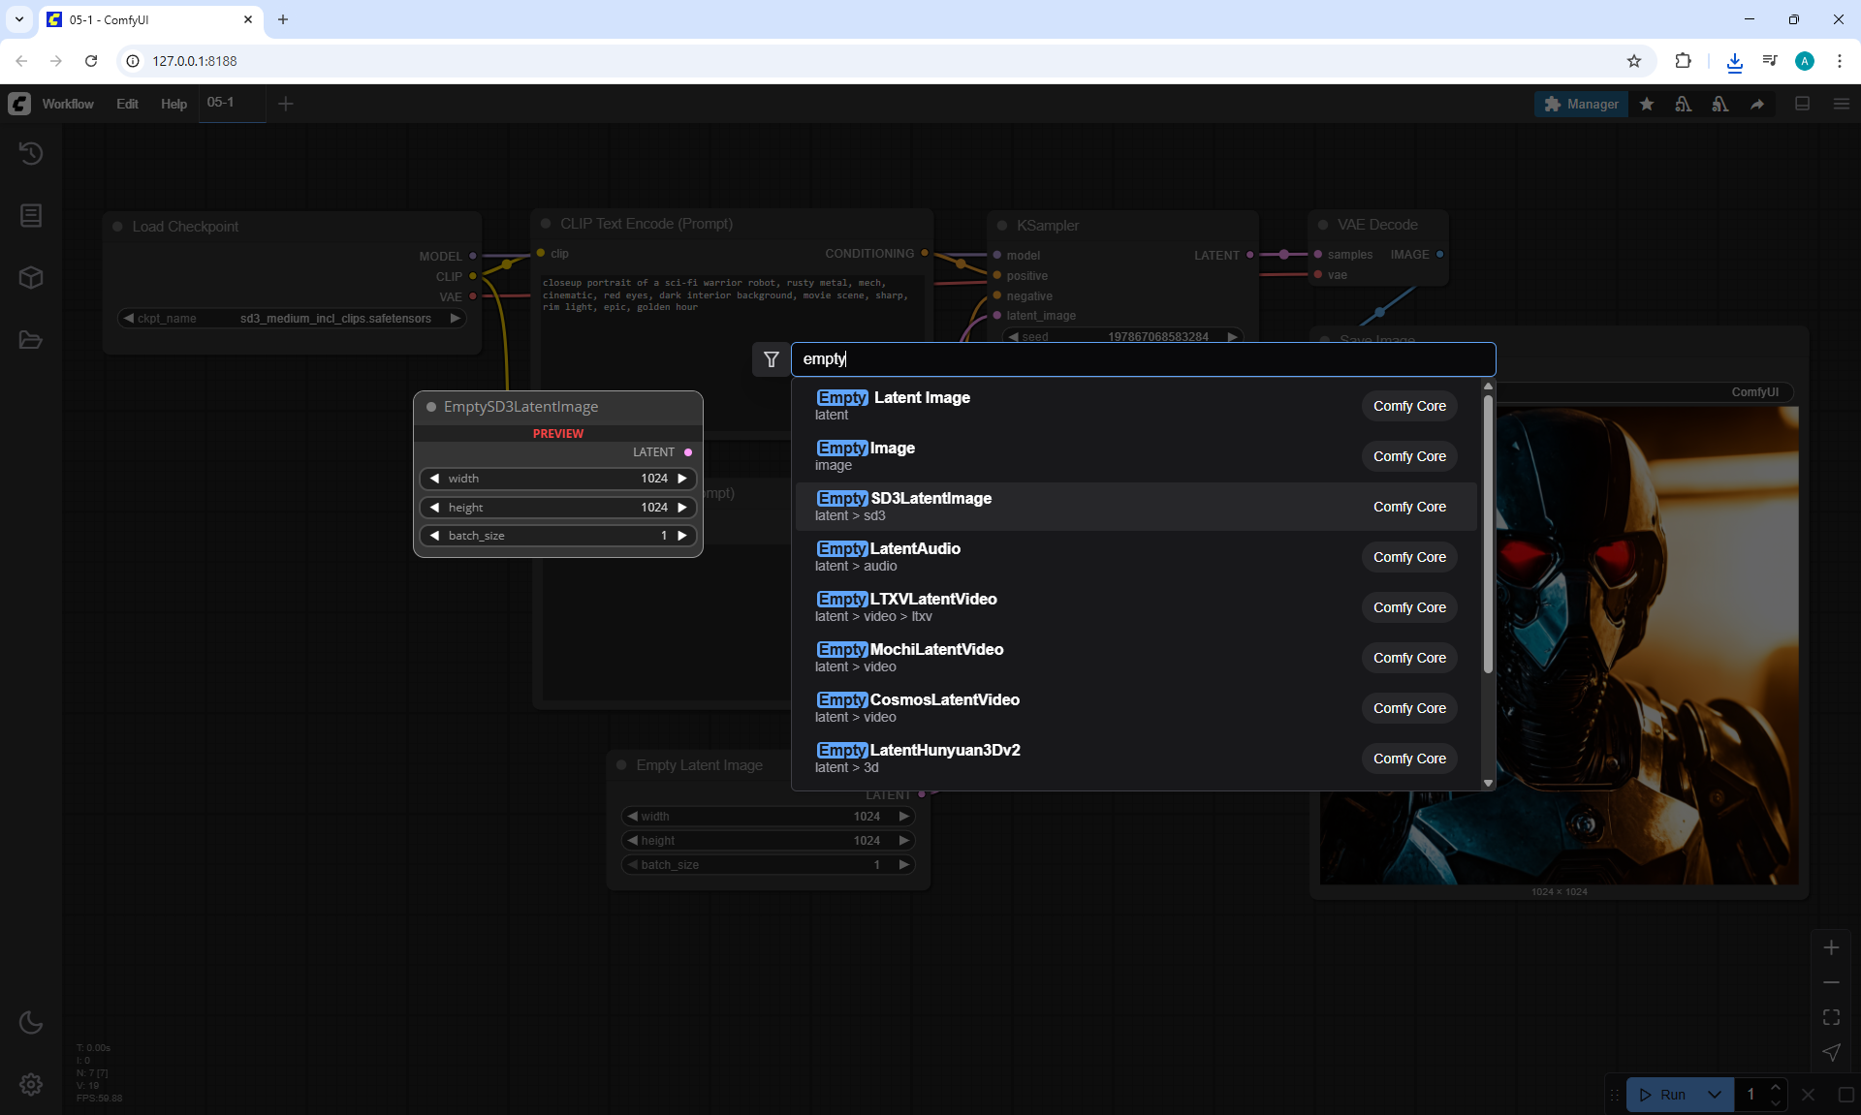This screenshot has width=1861, height=1115.
Task: Increase width value on EmptySD3LatentImage node
Action: [682, 479]
